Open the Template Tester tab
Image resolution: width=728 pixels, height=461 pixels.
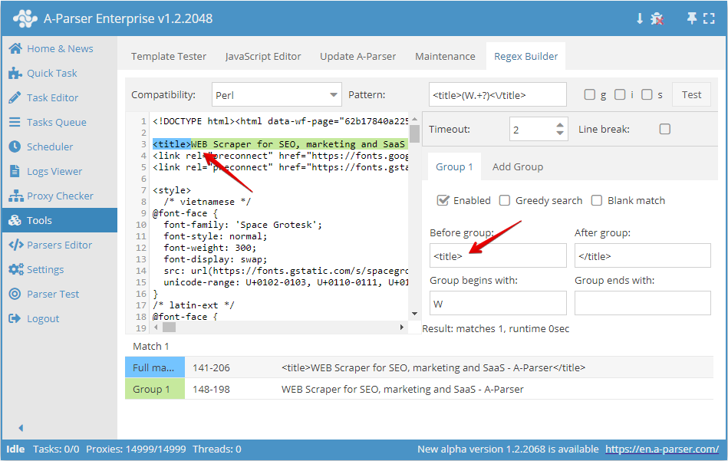pyautogui.click(x=169, y=56)
